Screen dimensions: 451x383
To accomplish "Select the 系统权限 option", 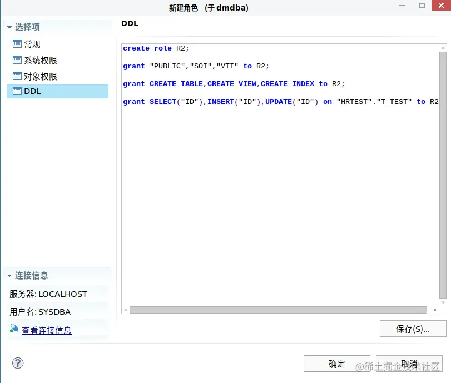I will (x=41, y=60).
